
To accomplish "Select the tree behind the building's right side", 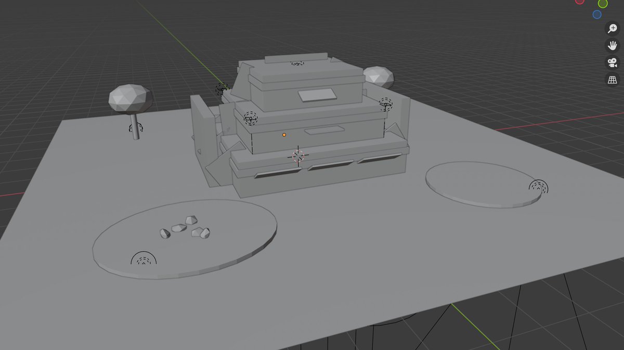I will pyautogui.click(x=379, y=76).
